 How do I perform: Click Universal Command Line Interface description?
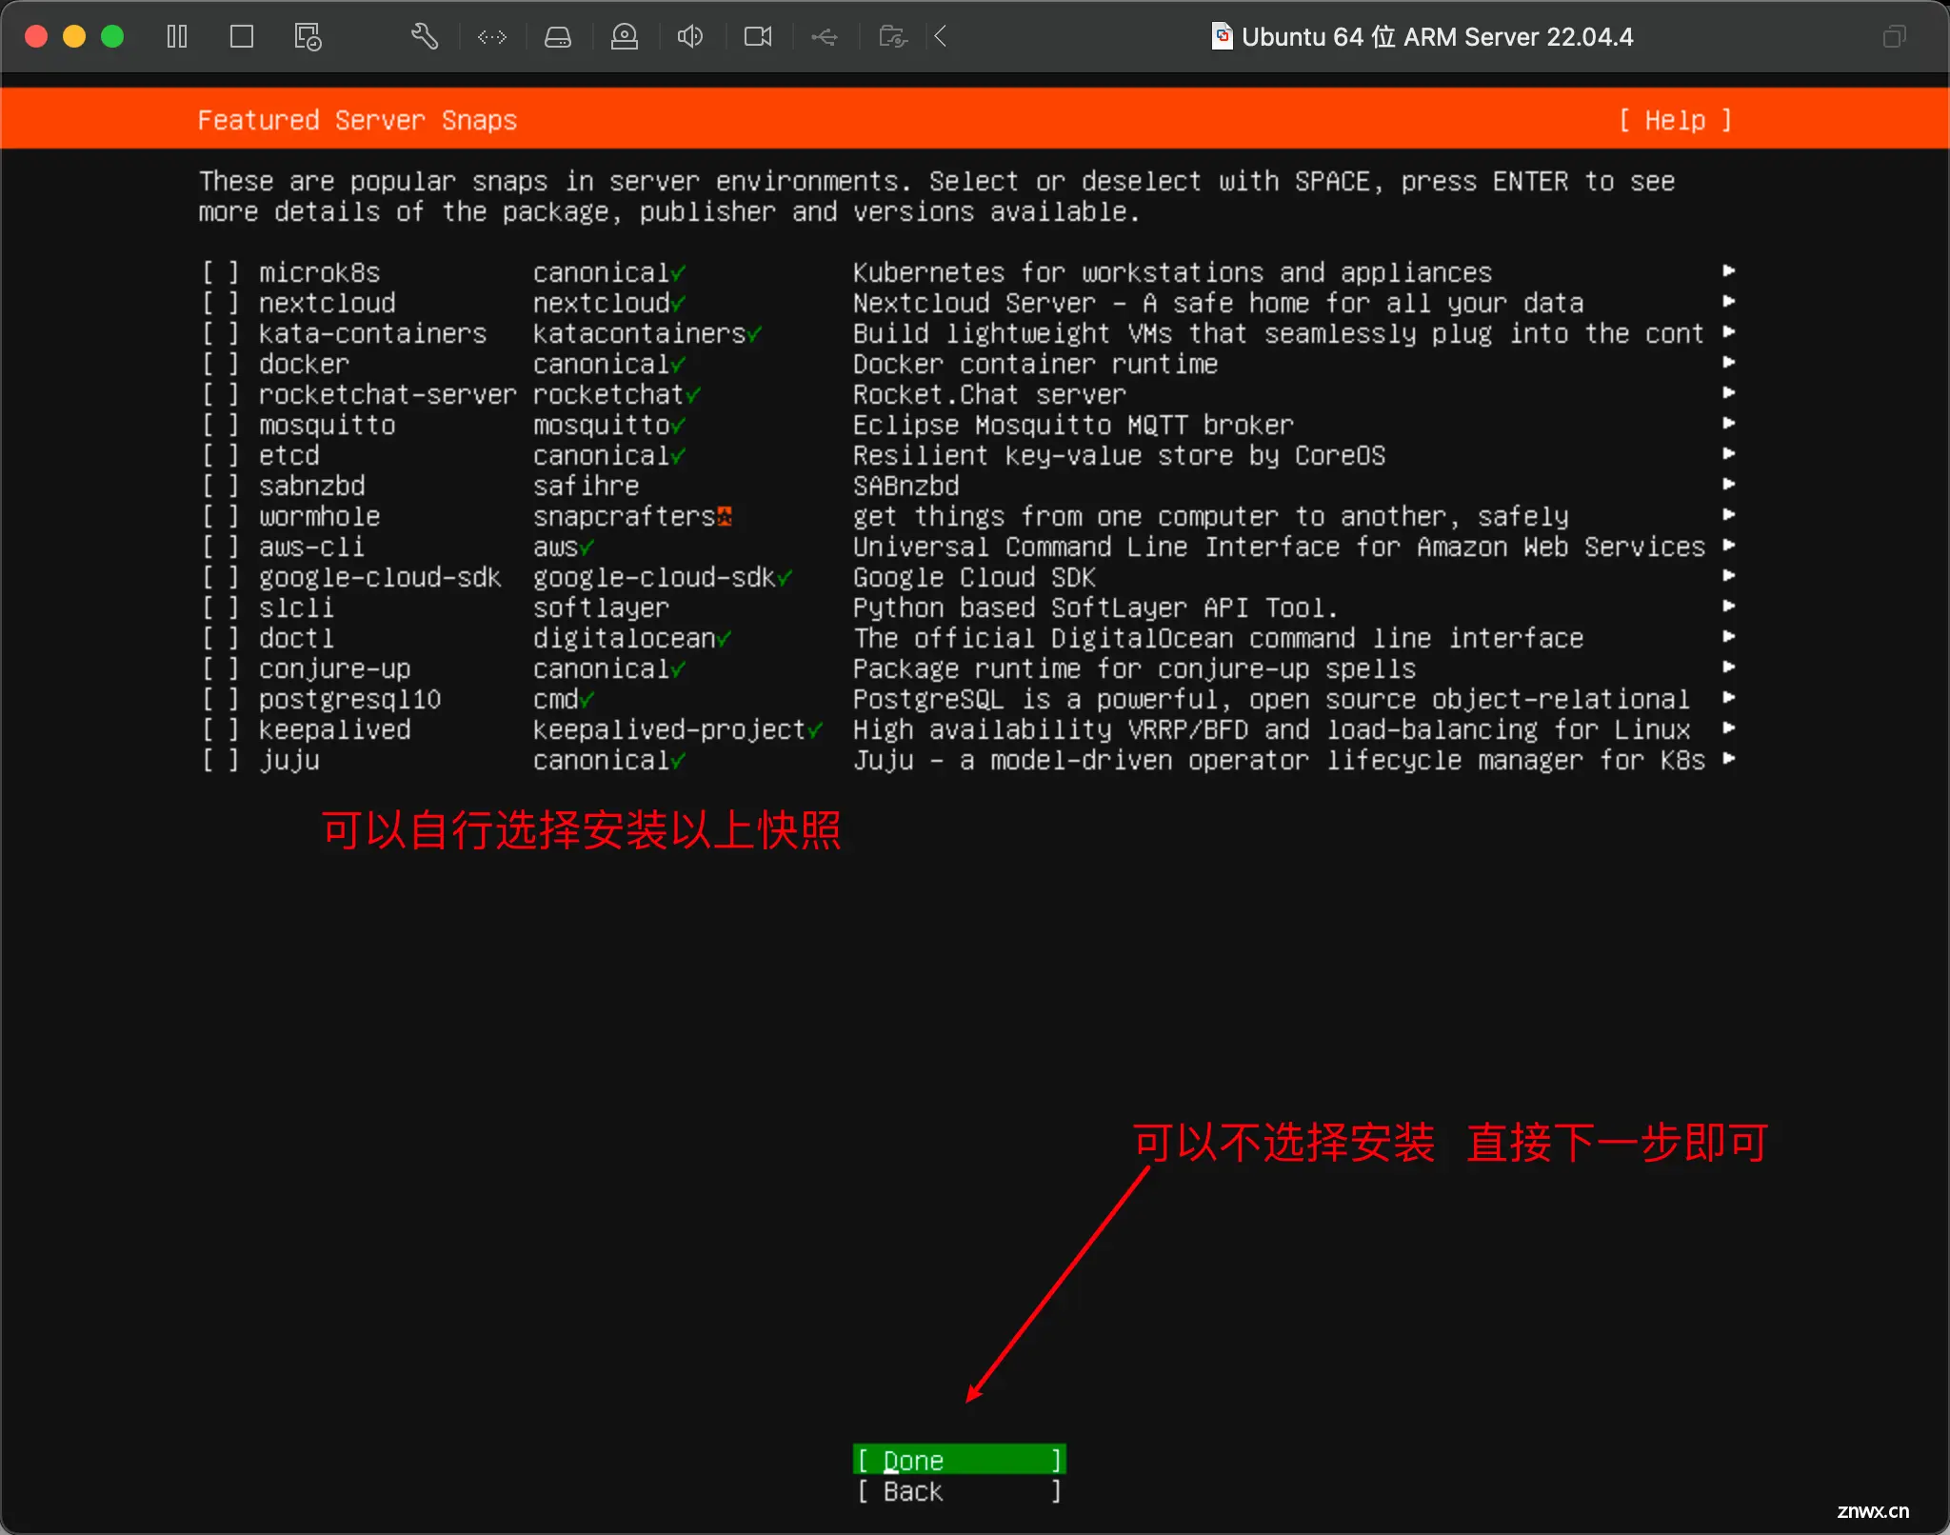click(1279, 548)
